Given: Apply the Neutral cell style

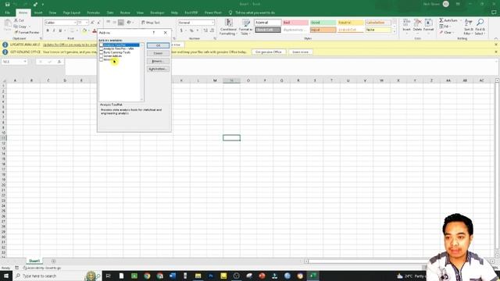Looking at the screenshot, I should [351, 23].
